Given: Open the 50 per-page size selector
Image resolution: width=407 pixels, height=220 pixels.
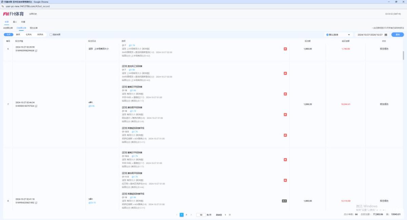Looking at the screenshot, I should pos(201,215).
